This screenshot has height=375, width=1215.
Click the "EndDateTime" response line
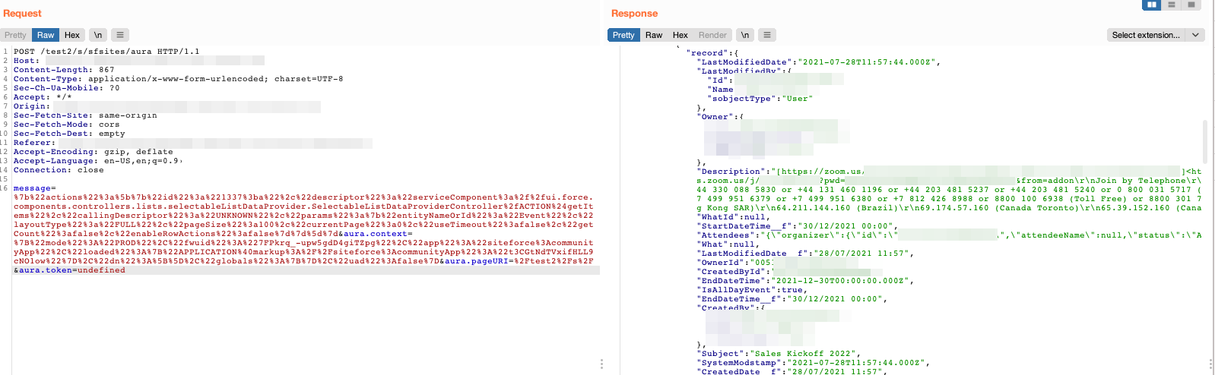806,281
